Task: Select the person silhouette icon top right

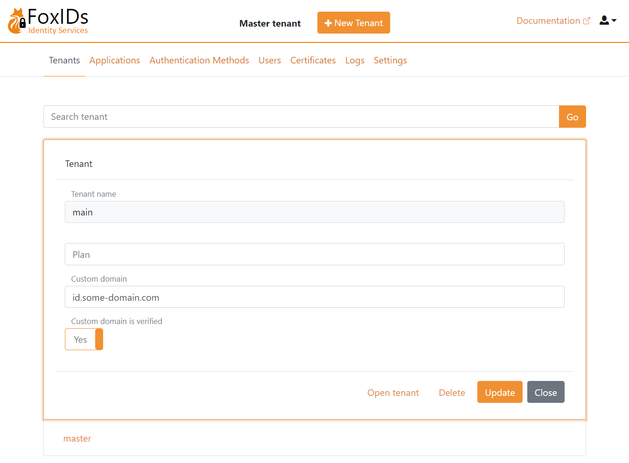Action: pos(604,20)
